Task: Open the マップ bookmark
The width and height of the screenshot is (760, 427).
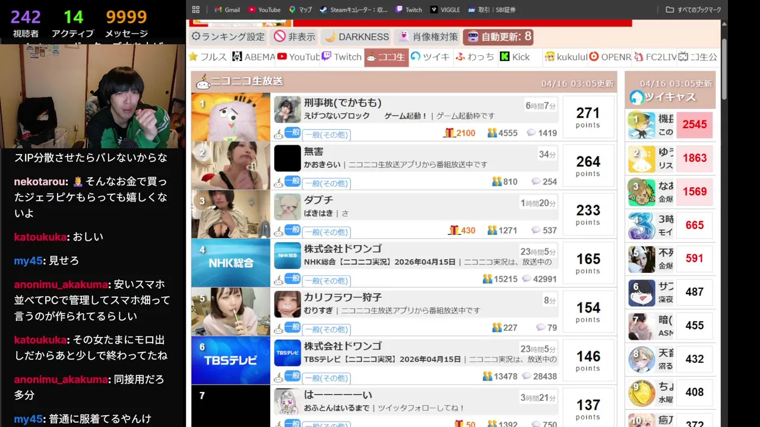Action: [x=300, y=9]
